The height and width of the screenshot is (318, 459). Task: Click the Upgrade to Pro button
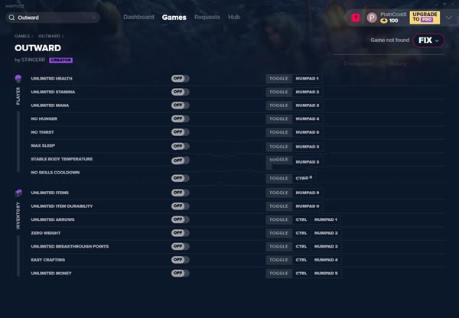click(425, 17)
